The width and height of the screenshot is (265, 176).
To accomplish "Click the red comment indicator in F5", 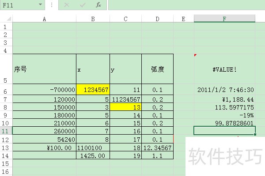I will pyautogui.click(x=195, y=55).
